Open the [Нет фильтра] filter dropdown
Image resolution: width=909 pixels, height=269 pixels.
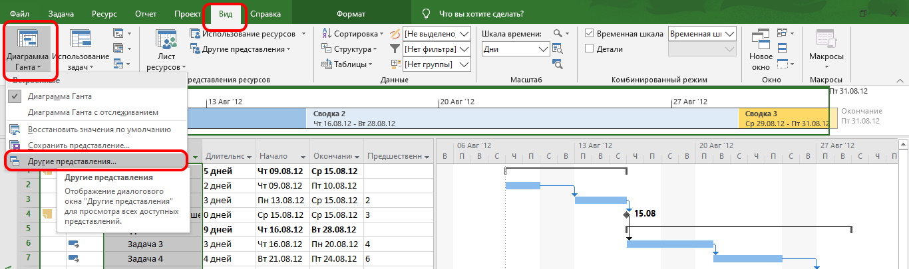click(x=464, y=49)
